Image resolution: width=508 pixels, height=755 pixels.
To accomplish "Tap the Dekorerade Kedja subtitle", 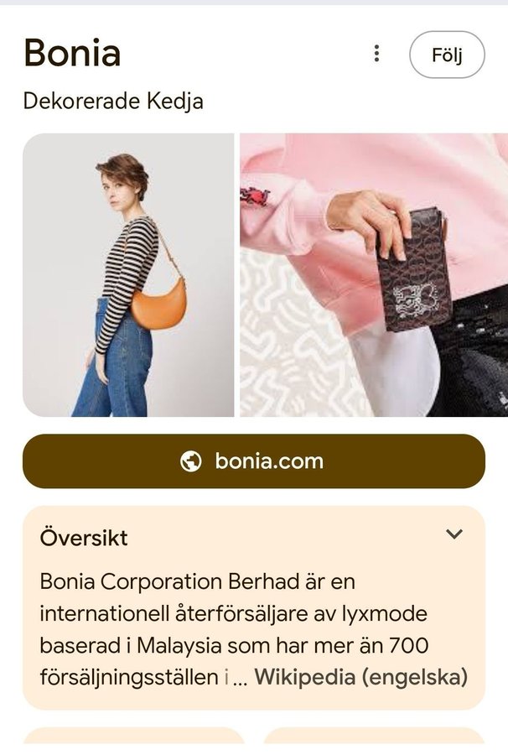I will click(x=113, y=102).
